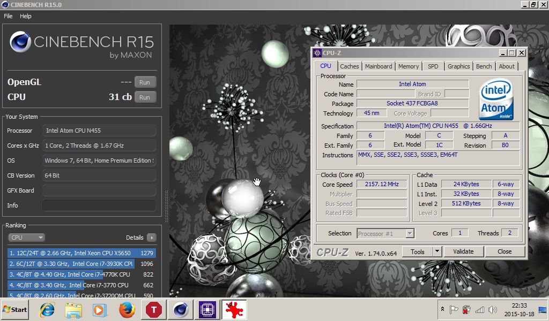Viewport: 549px width, 321px height.
Task: Click the Cores x GHz field value
Action: point(99,146)
